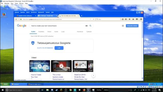
Task: Open the Muokkaa menu in Firefox
Action: (23, 12)
